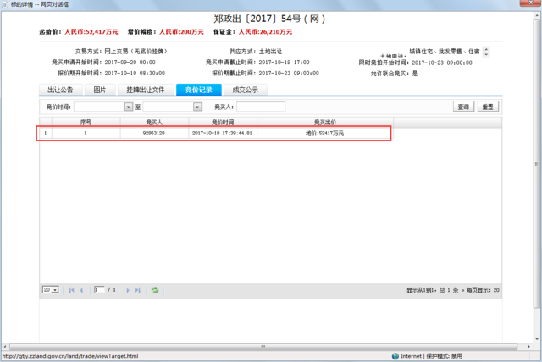This screenshot has height=362, width=542.
Task: Click the title 郑政出〔2017〕54号(网)
Action: click(x=269, y=19)
